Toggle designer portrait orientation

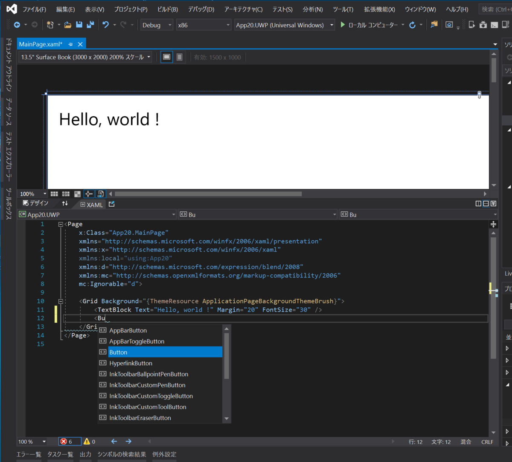180,57
